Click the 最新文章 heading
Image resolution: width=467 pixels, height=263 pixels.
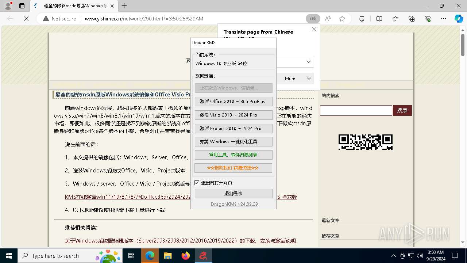[x=331, y=221]
